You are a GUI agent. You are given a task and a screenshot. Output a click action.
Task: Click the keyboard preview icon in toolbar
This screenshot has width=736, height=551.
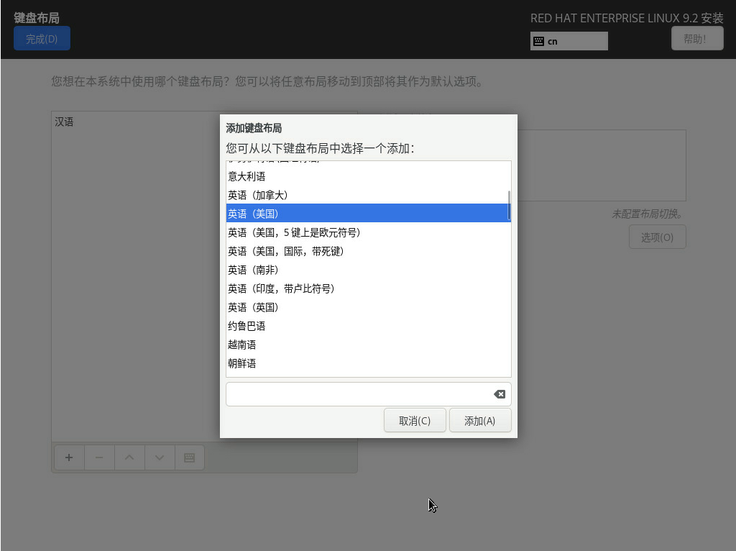(x=190, y=457)
